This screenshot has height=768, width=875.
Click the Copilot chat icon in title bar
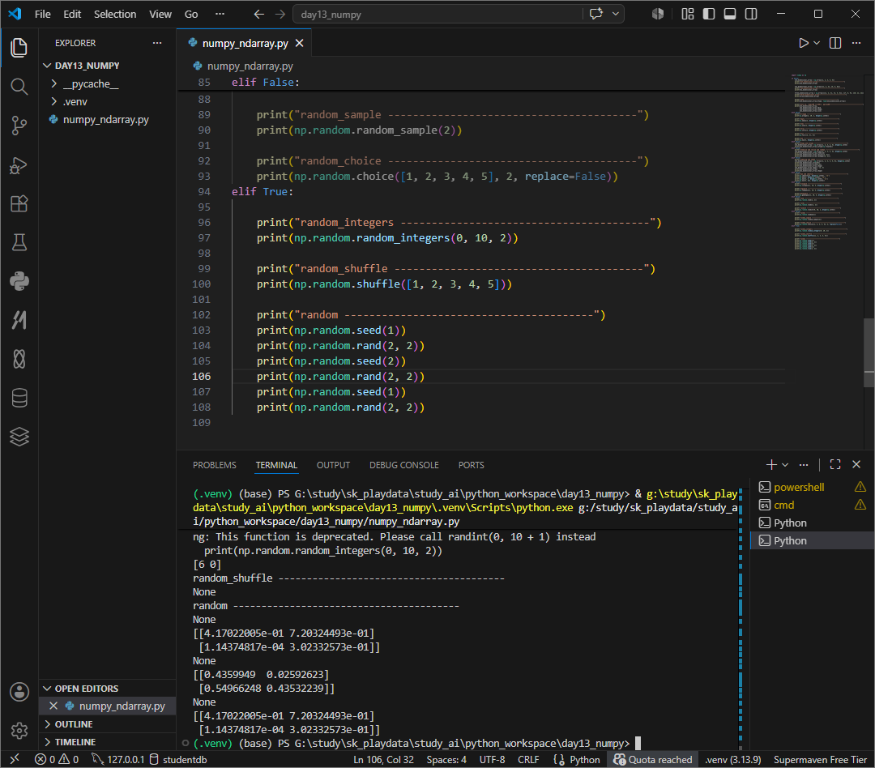coord(596,14)
